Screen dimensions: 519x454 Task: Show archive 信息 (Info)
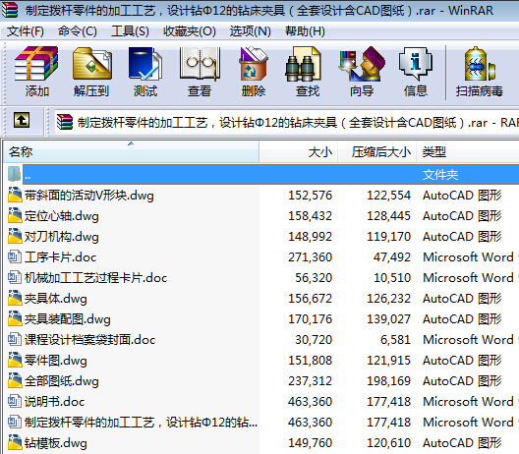[416, 64]
